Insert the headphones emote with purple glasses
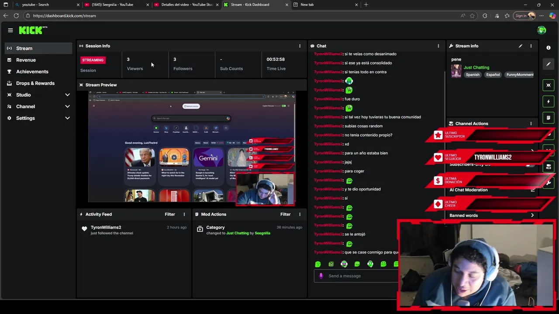 pyautogui.click(x=344, y=264)
